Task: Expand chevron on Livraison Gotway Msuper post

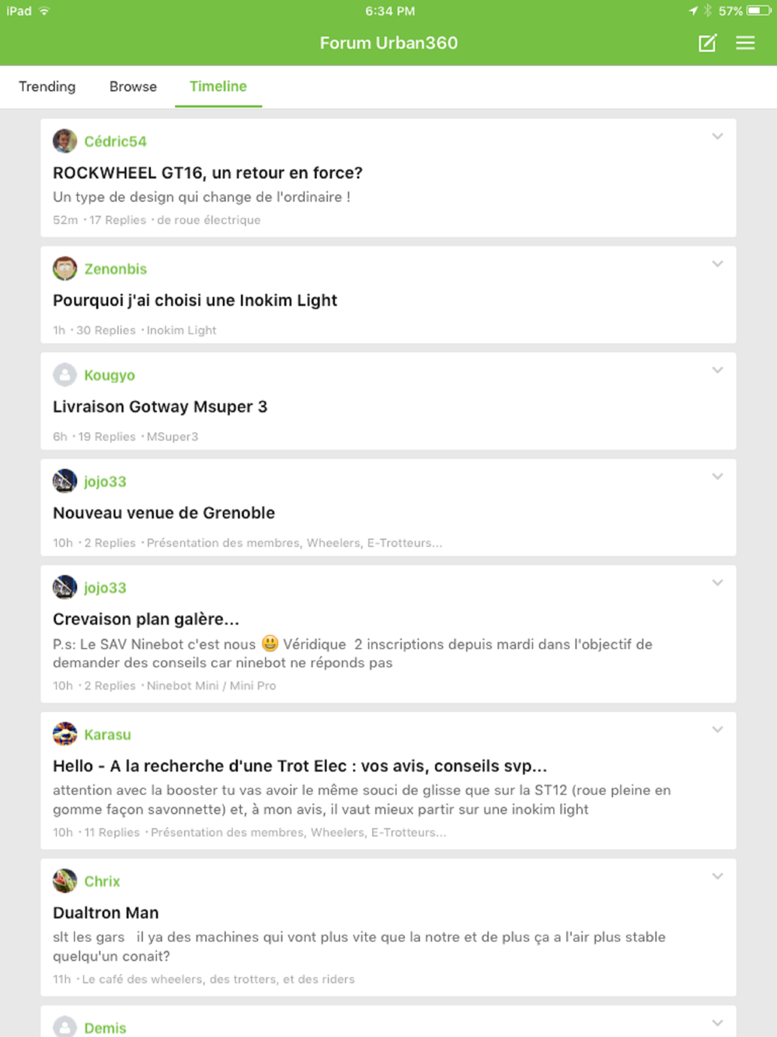Action: tap(717, 371)
